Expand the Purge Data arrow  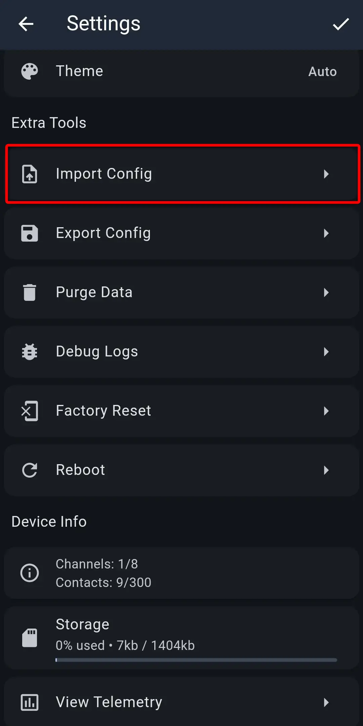326,292
